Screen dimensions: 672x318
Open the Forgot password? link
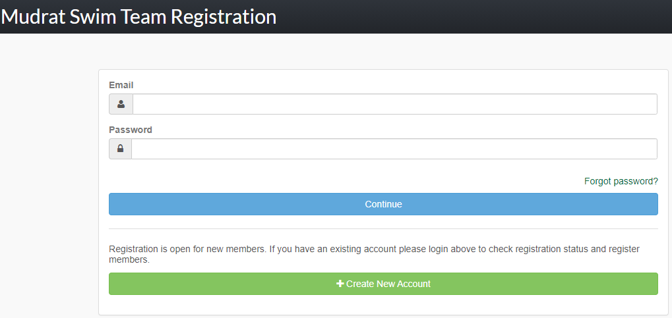[621, 181]
